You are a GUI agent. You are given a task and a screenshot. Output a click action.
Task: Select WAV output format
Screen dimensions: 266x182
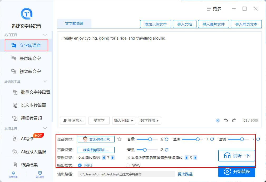pos(133,165)
